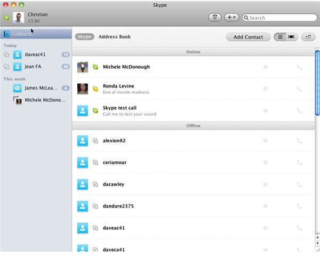Call Skype test call phone icon
Image resolution: width=320 pixels, height=257 pixels.
pyautogui.click(x=299, y=110)
